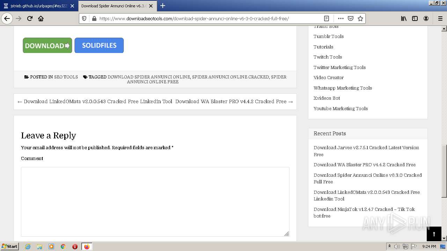
Task: Open Action Center flag in system tray
Action: (414, 246)
